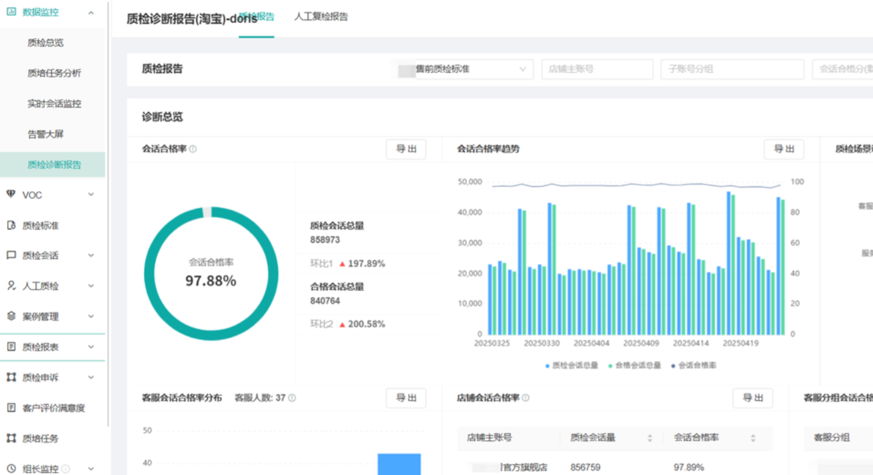Click the 店铺主账号 input field
The width and height of the screenshot is (873, 475).
[598, 69]
